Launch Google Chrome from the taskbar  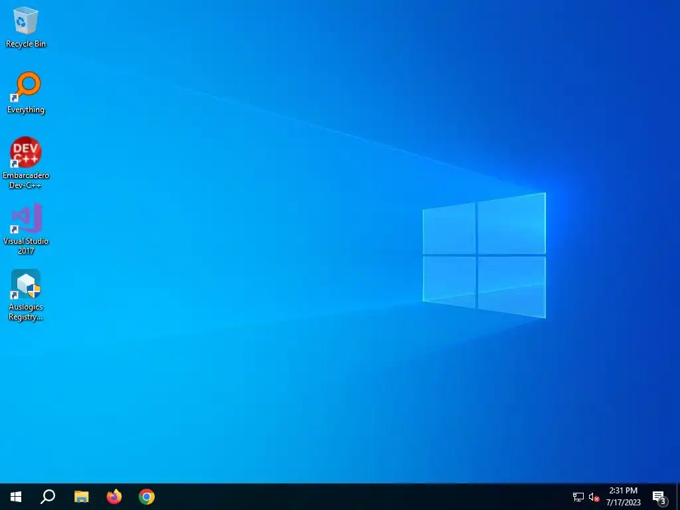tap(147, 497)
